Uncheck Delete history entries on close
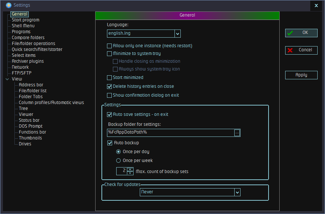325x214 pixels. tap(109, 87)
